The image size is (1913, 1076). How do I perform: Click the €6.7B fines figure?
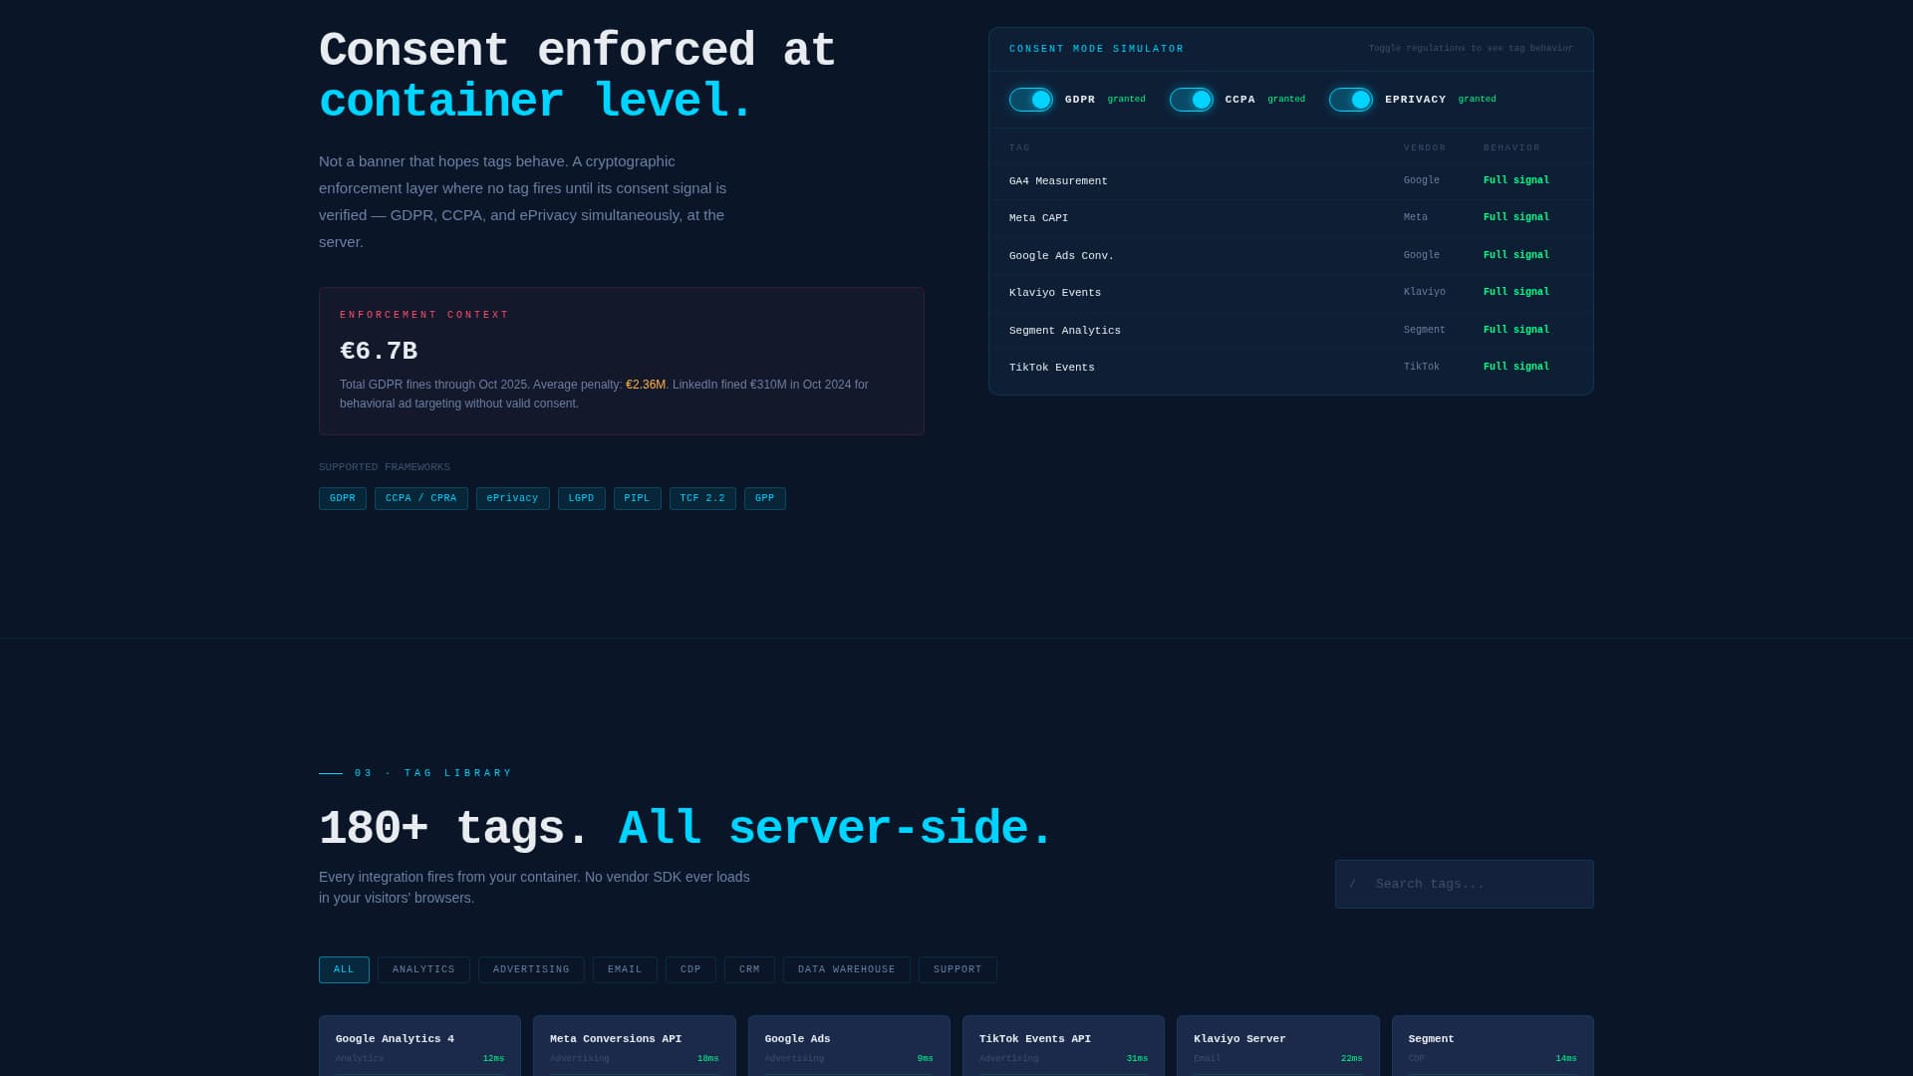click(379, 352)
